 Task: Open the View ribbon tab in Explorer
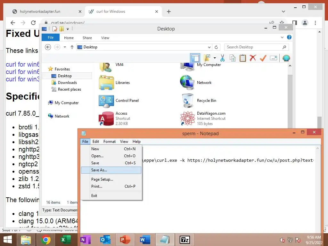(x=105, y=38)
